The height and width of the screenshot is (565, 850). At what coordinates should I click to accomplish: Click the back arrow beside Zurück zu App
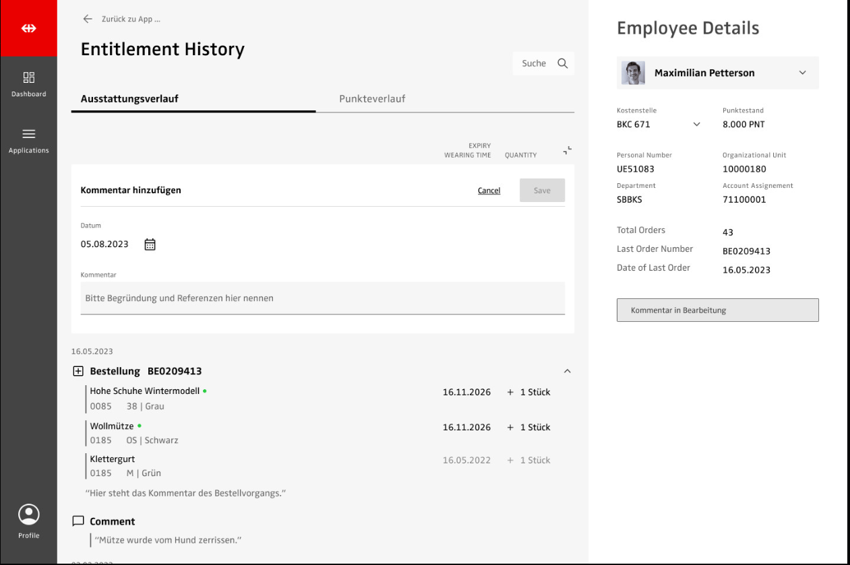point(88,19)
